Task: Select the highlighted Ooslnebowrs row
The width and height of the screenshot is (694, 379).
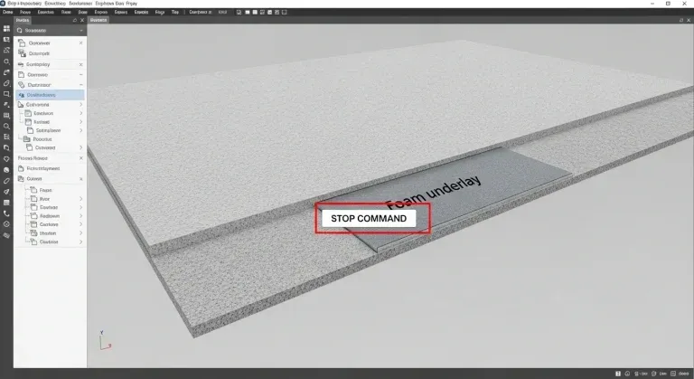Action: coord(50,95)
